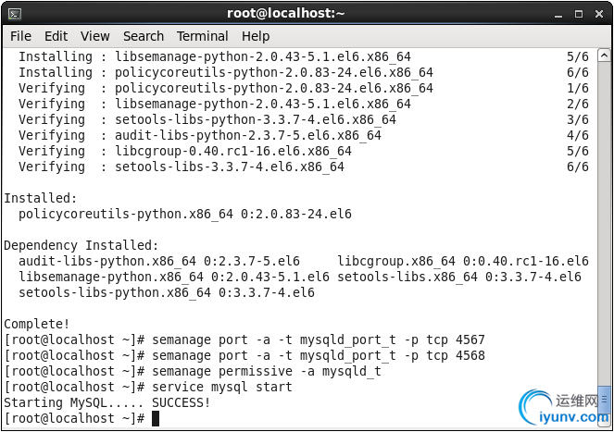The image size is (614, 432).
Task: Click the scrollbar up arrow
Action: (604, 56)
